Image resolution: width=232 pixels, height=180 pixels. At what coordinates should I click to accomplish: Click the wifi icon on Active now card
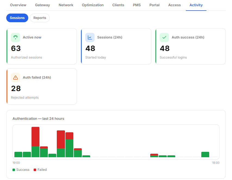[x=15, y=37]
